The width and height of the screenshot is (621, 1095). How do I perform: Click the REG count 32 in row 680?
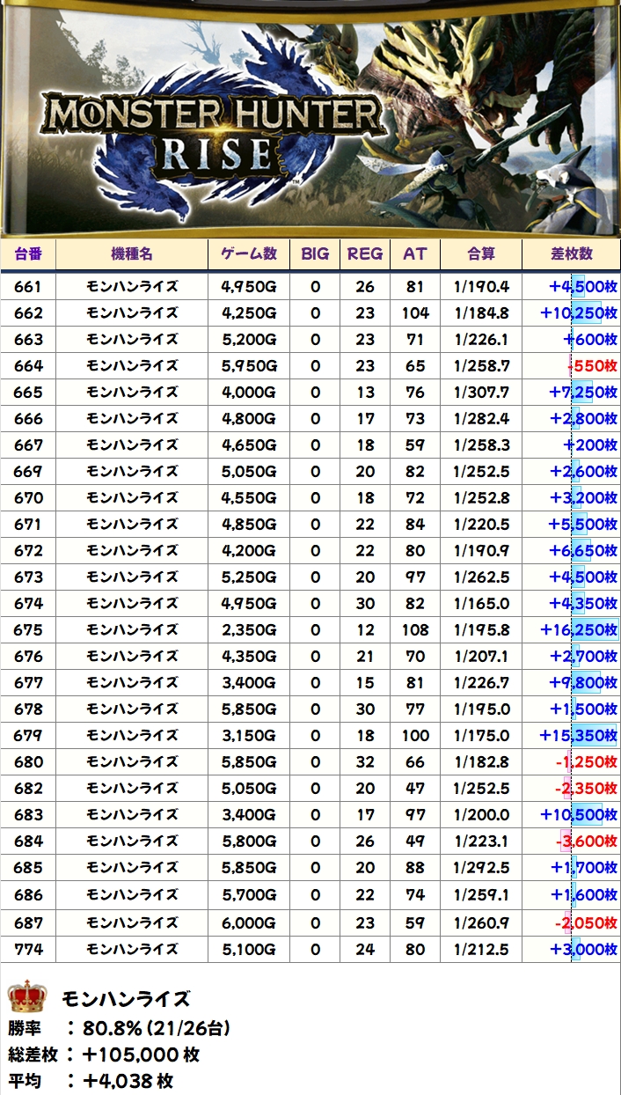pyautogui.click(x=365, y=761)
